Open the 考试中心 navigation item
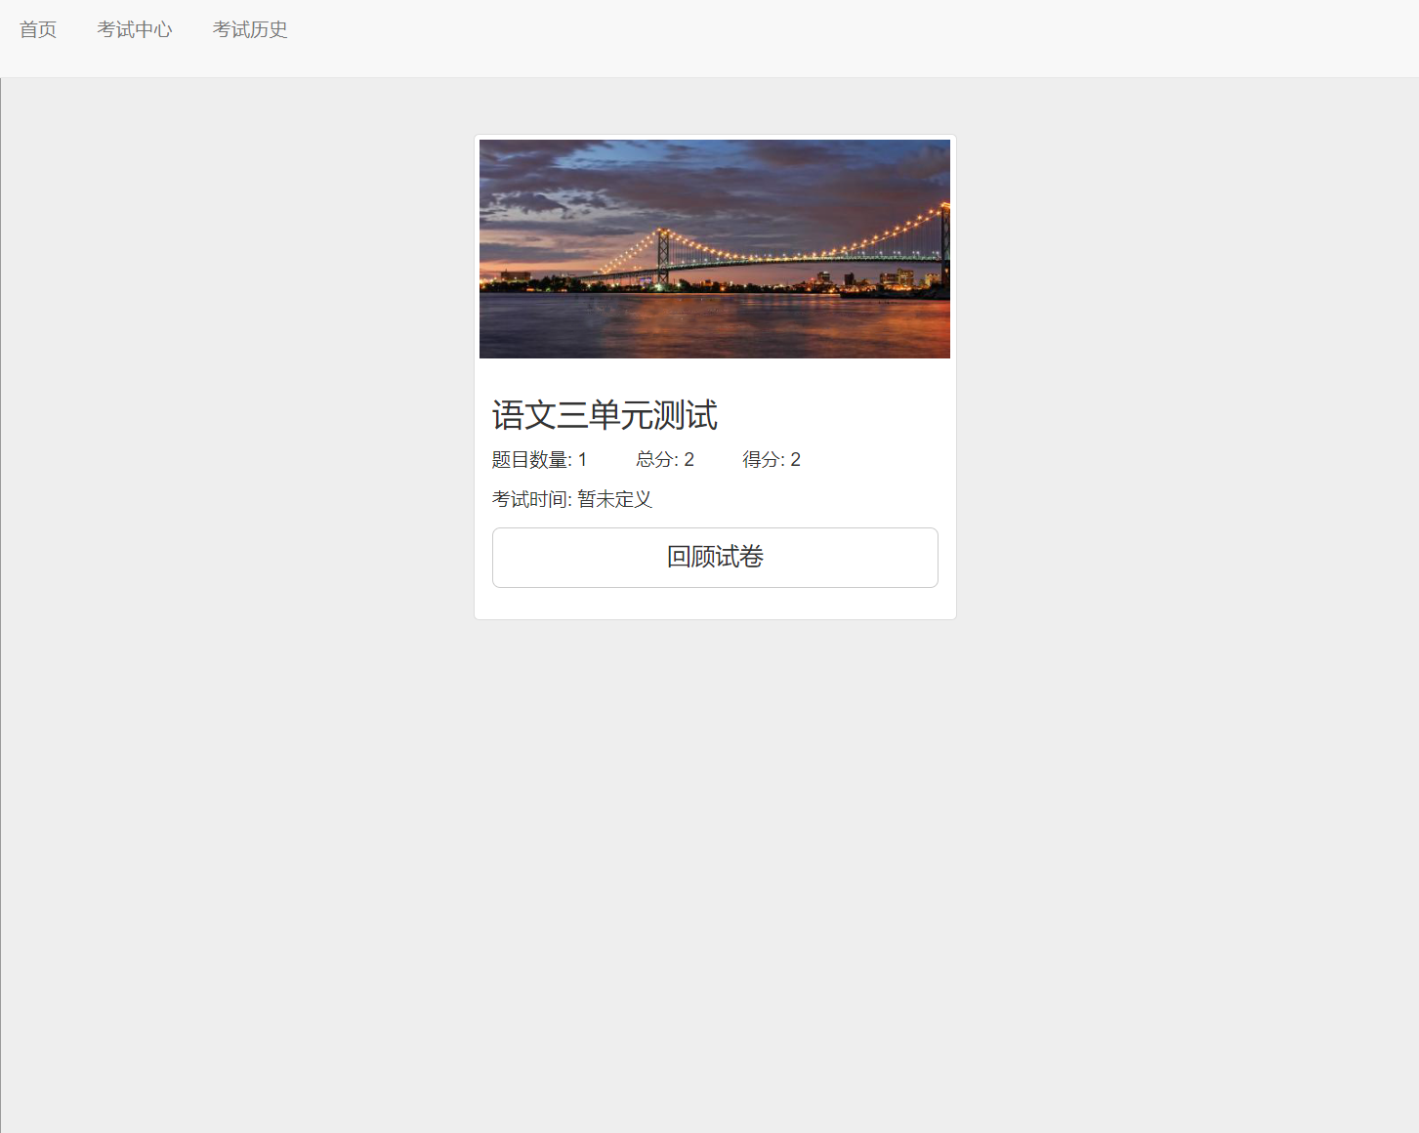This screenshot has width=1419, height=1133. 135,29
